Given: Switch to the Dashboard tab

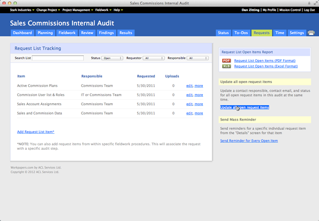Looking at the screenshot, I should click(x=22, y=33).
